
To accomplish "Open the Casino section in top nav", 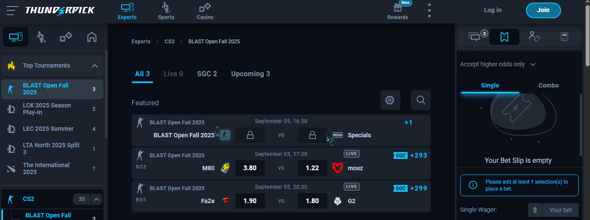I will tap(205, 11).
